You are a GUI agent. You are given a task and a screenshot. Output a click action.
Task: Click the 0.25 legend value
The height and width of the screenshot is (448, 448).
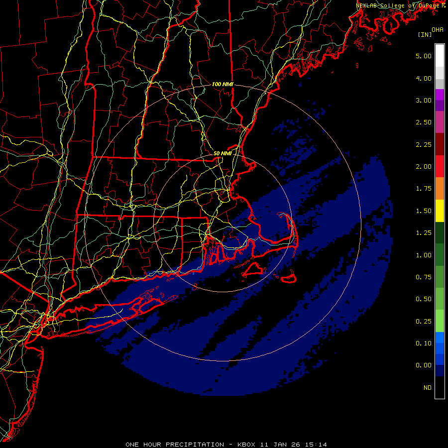pos(424,322)
